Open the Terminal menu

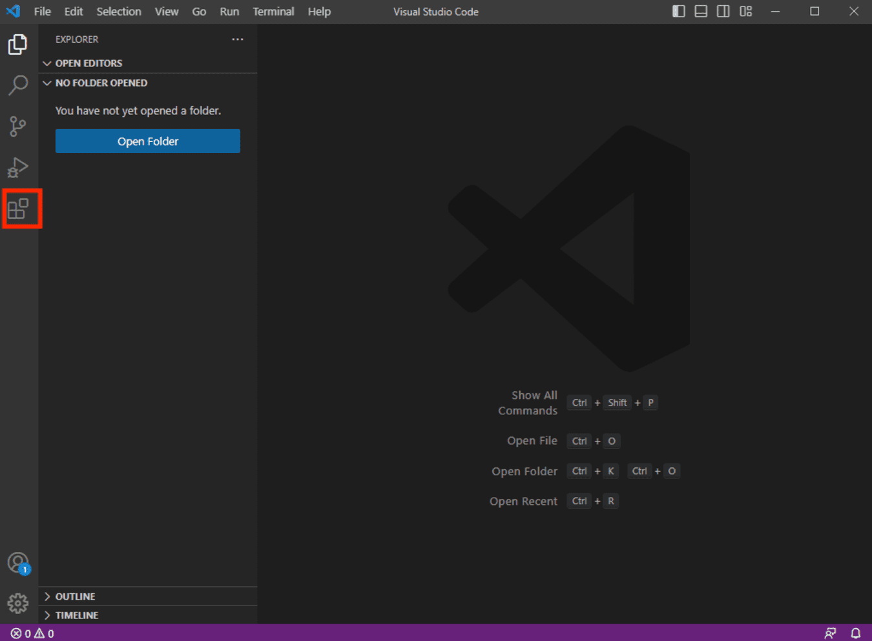point(273,12)
